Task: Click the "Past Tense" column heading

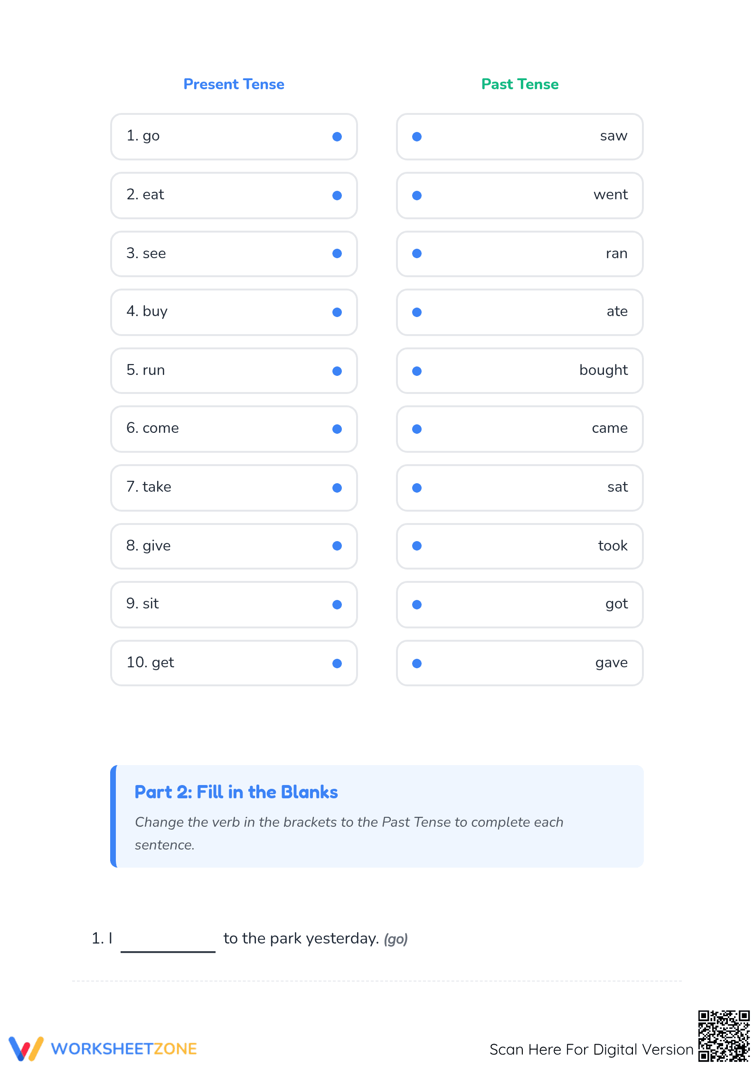Action: click(520, 84)
